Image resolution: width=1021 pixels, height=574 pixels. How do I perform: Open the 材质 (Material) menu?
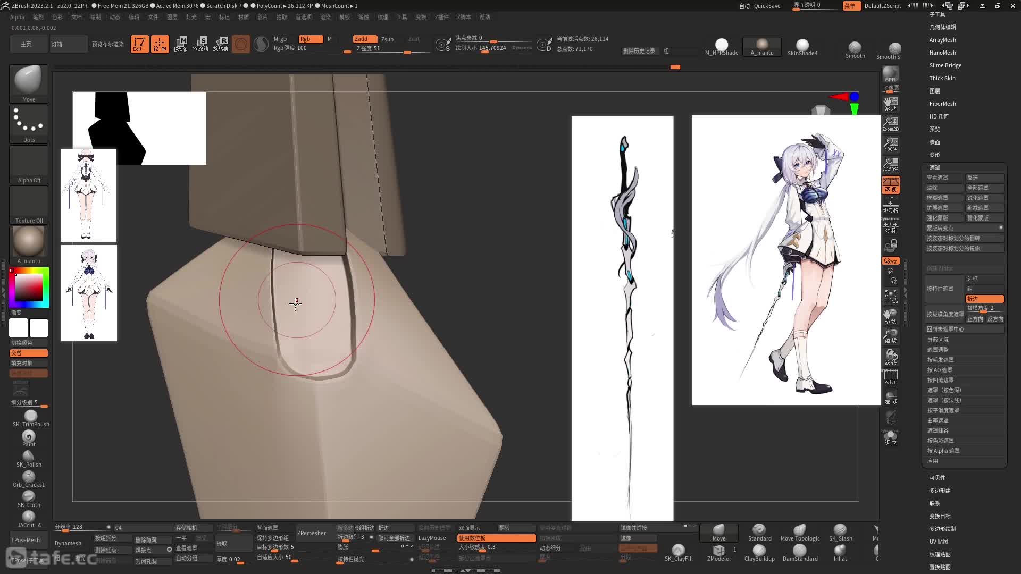pyautogui.click(x=244, y=17)
